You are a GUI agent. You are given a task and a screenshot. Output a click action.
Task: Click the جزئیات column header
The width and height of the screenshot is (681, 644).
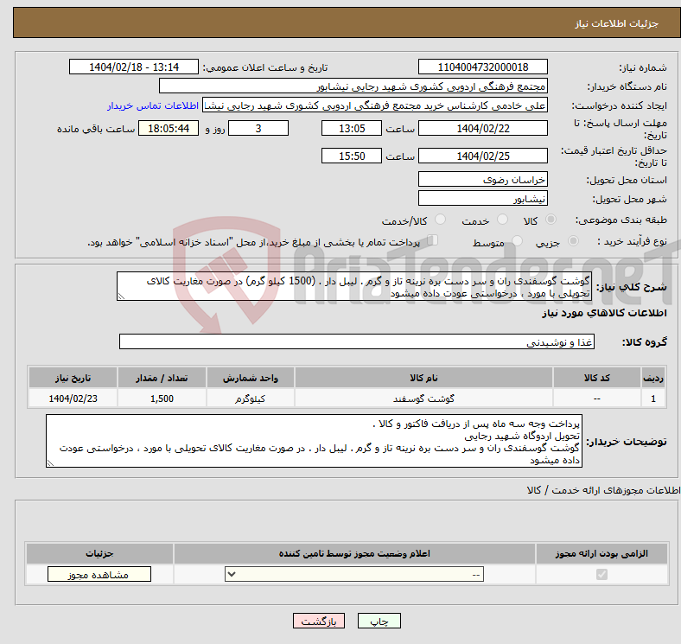pos(99,553)
